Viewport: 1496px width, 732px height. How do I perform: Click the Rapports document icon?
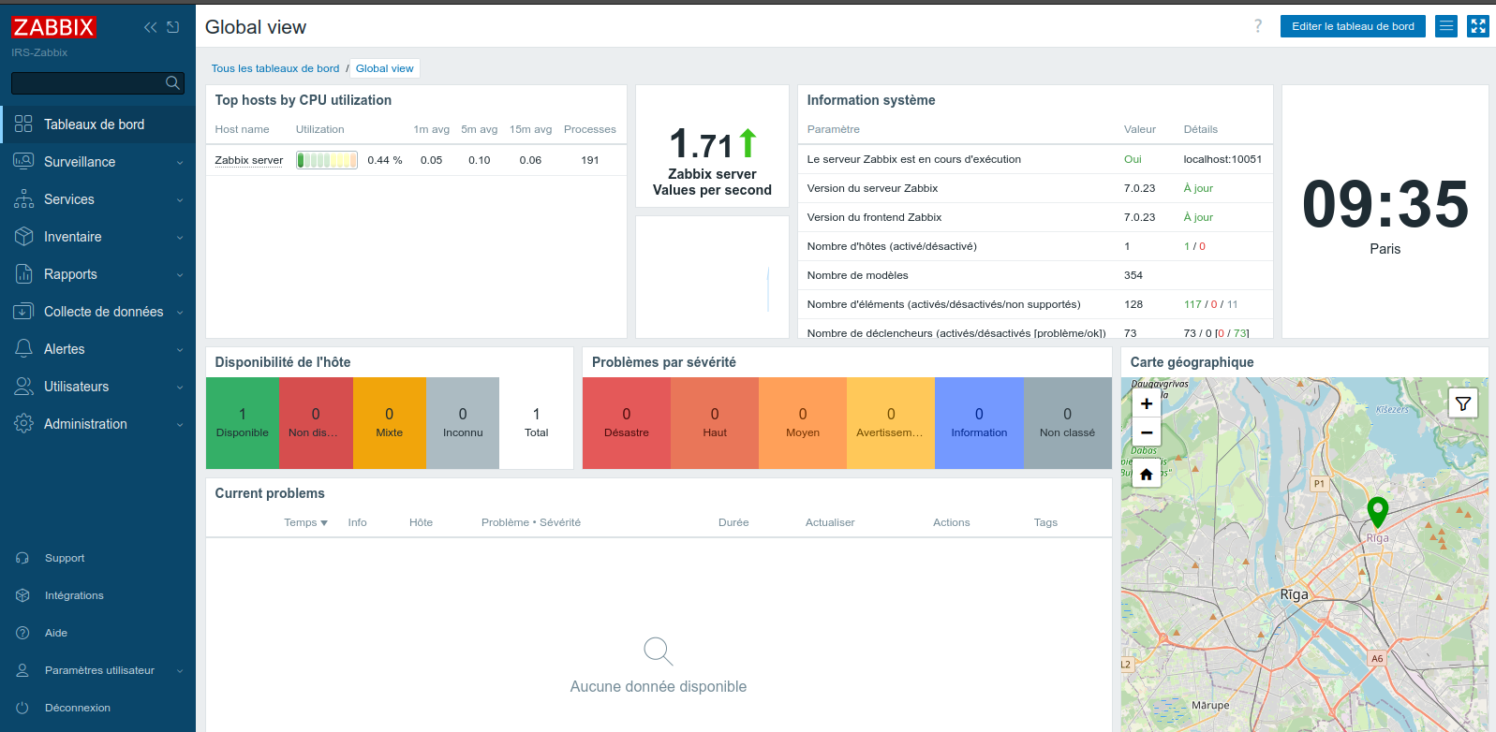click(23, 274)
